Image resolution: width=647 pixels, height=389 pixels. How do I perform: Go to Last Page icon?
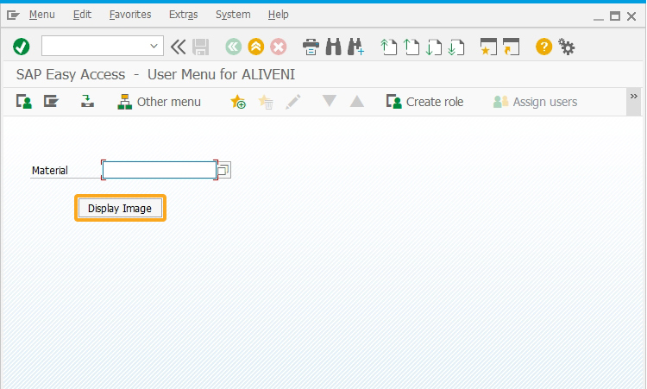(x=456, y=47)
